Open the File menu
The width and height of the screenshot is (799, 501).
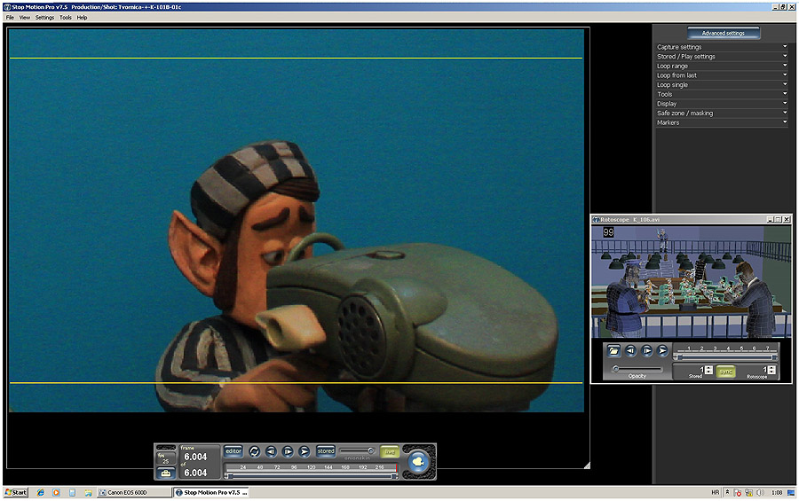(x=10, y=18)
